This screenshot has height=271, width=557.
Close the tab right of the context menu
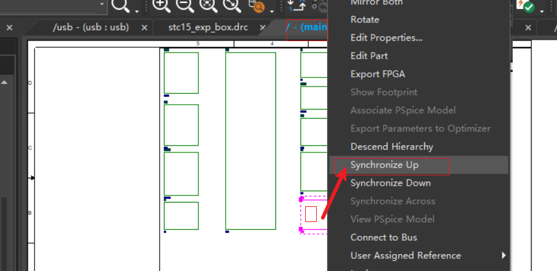[x=528, y=28]
